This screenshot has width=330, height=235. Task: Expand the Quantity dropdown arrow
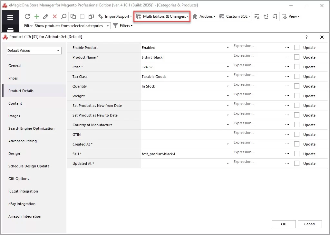[228, 86]
